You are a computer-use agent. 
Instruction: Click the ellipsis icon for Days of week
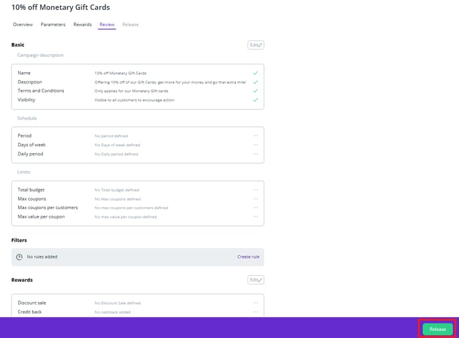[x=256, y=145]
